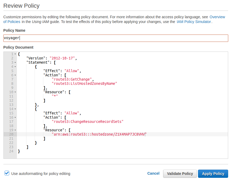Fold the second Action array on line 16
Image resolution: width=230 pixels, height=181 pixels.
(x=15, y=117)
